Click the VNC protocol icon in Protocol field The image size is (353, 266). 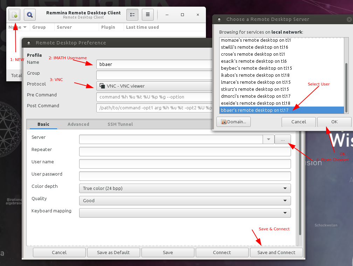(x=102, y=86)
